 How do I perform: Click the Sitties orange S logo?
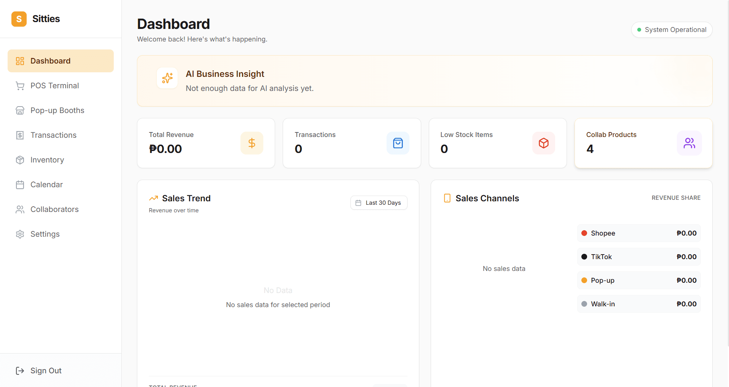click(x=19, y=19)
